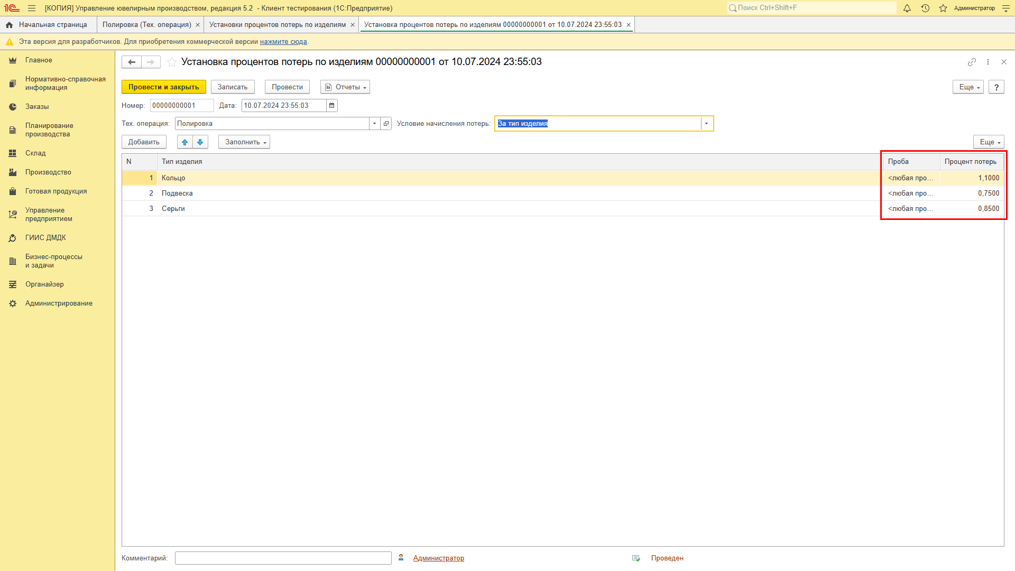Sort by Тип изделия column header
Image resolution: width=1015 pixels, height=571 pixels.
520,162
